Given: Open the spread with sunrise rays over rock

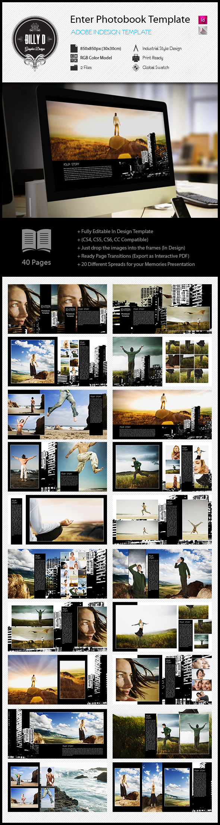Looking at the screenshot, I should (57, 680).
